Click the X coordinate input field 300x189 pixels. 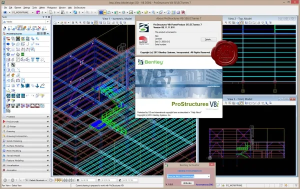click(87, 180)
